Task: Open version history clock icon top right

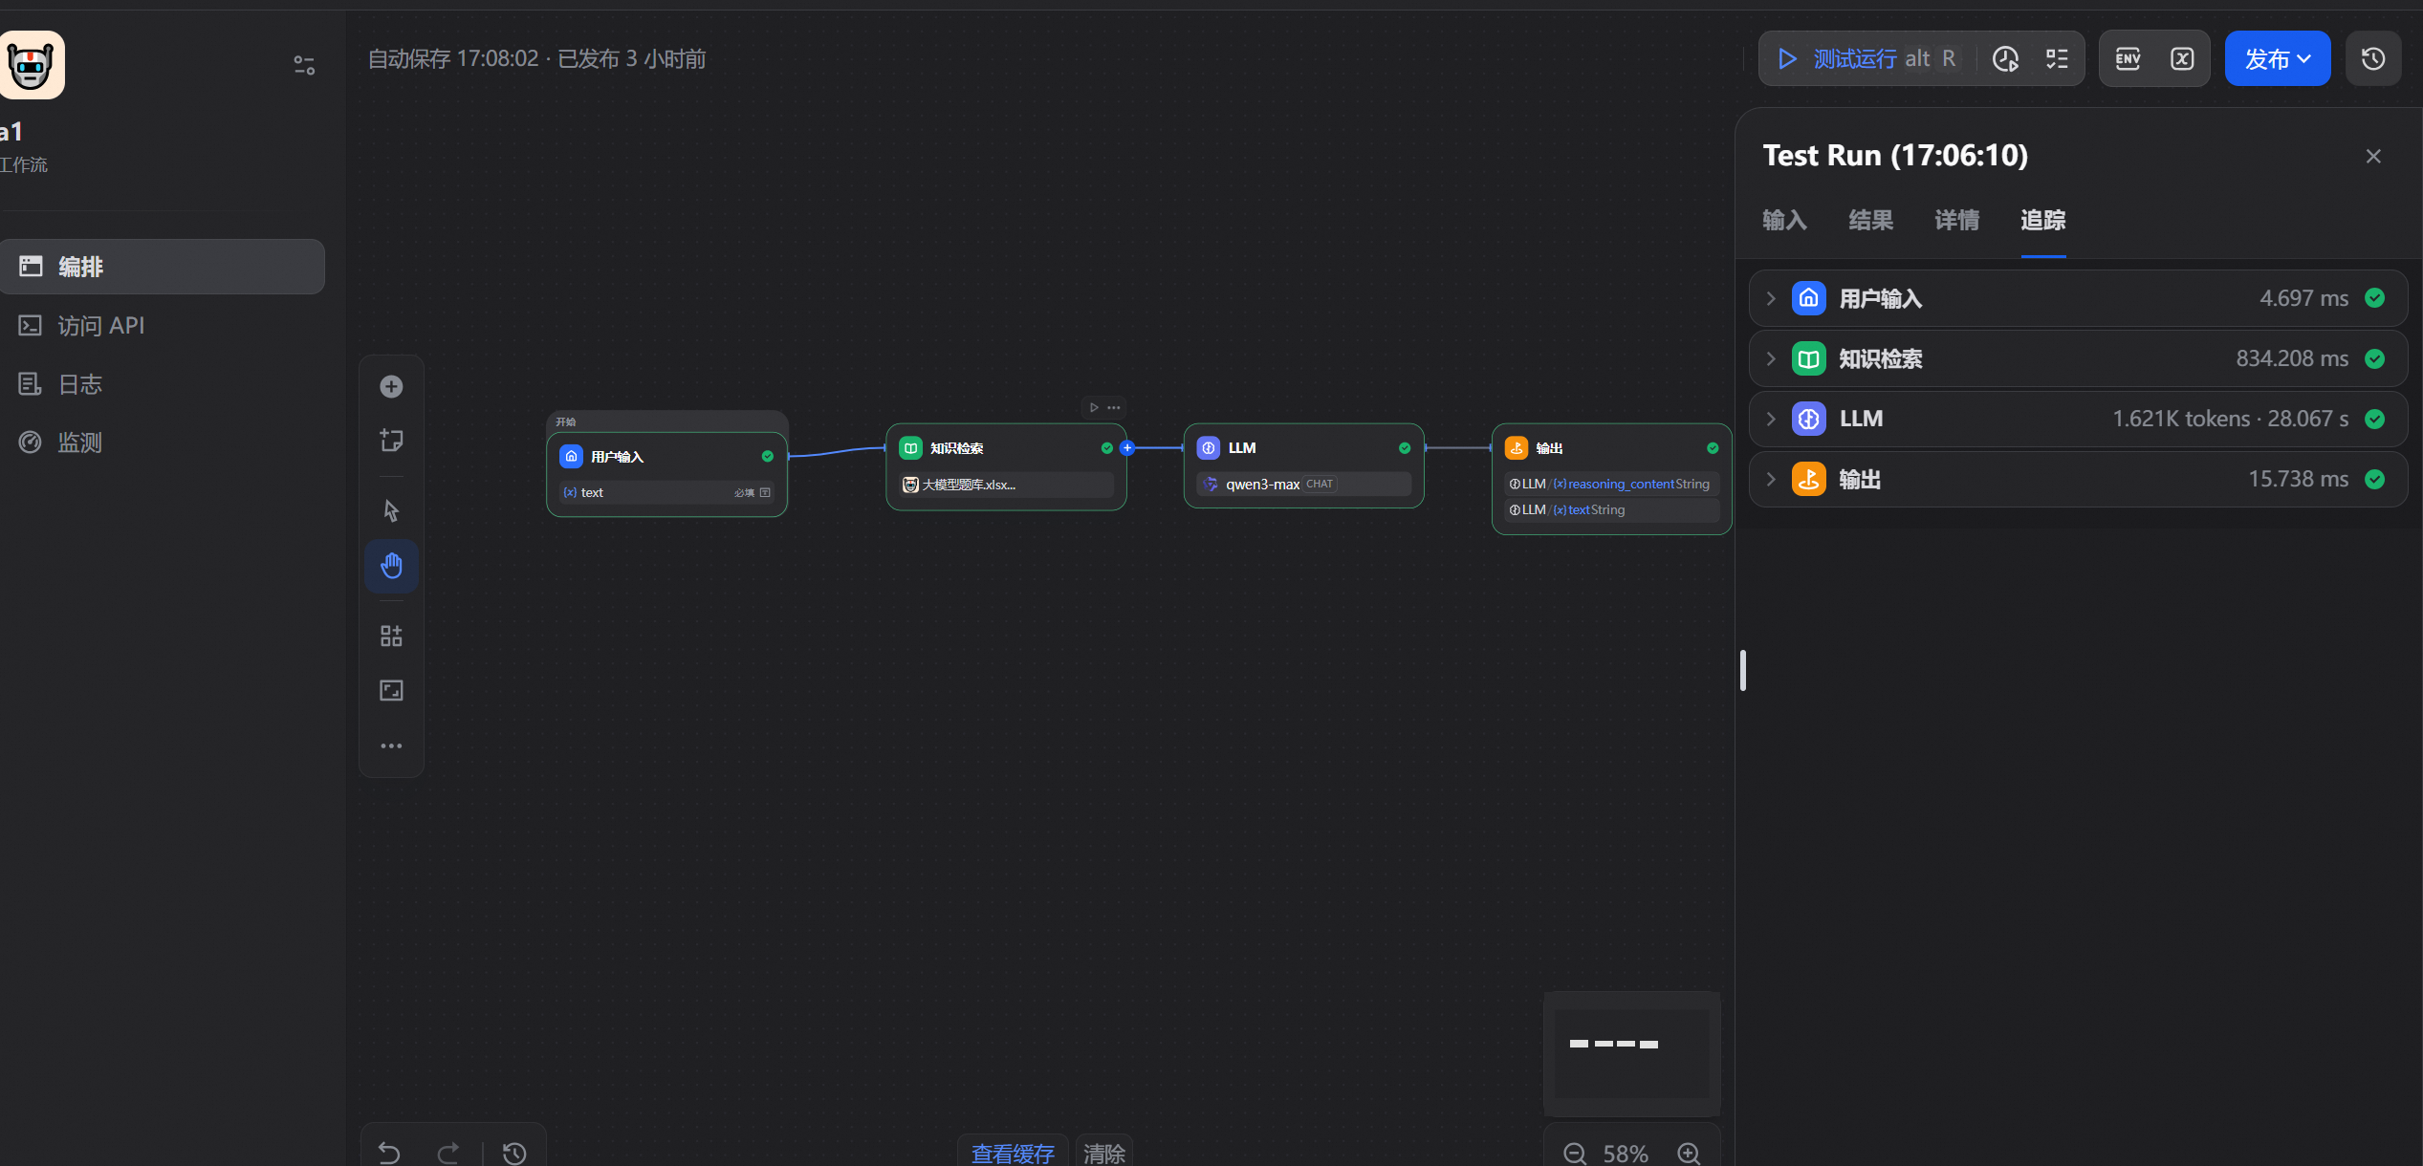Action: click(2372, 59)
